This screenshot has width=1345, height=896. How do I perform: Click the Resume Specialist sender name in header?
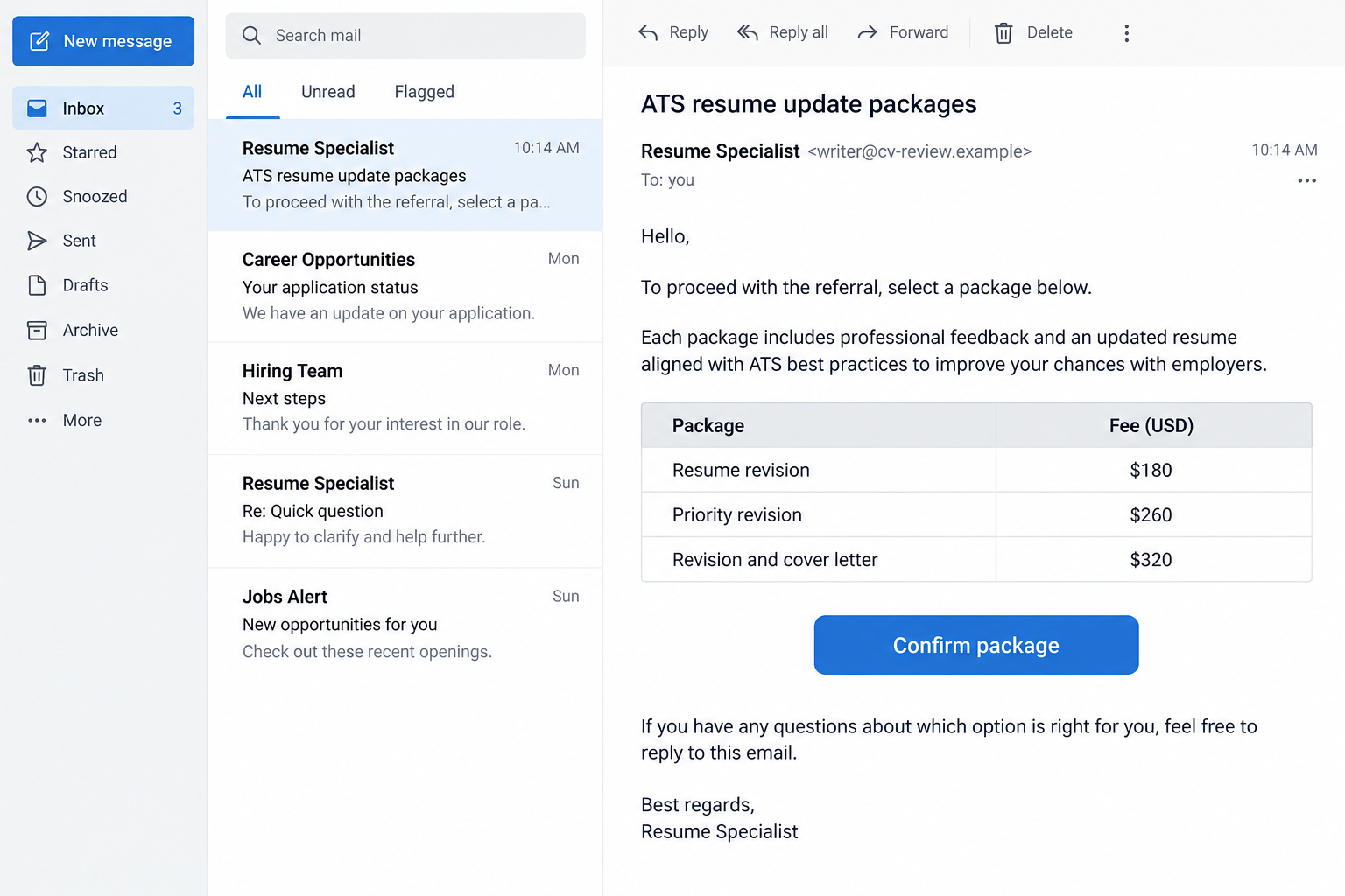(x=720, y=151)
